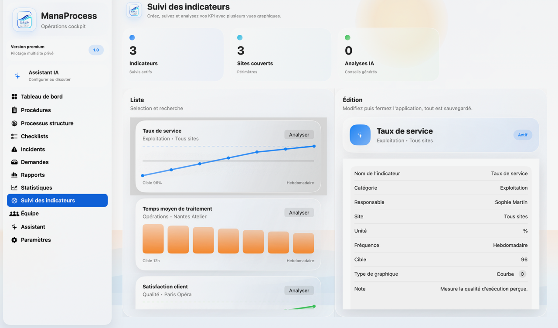Analyser the Temps moyen de traitement indicator
558x328 pixels.
pos(299,213)
